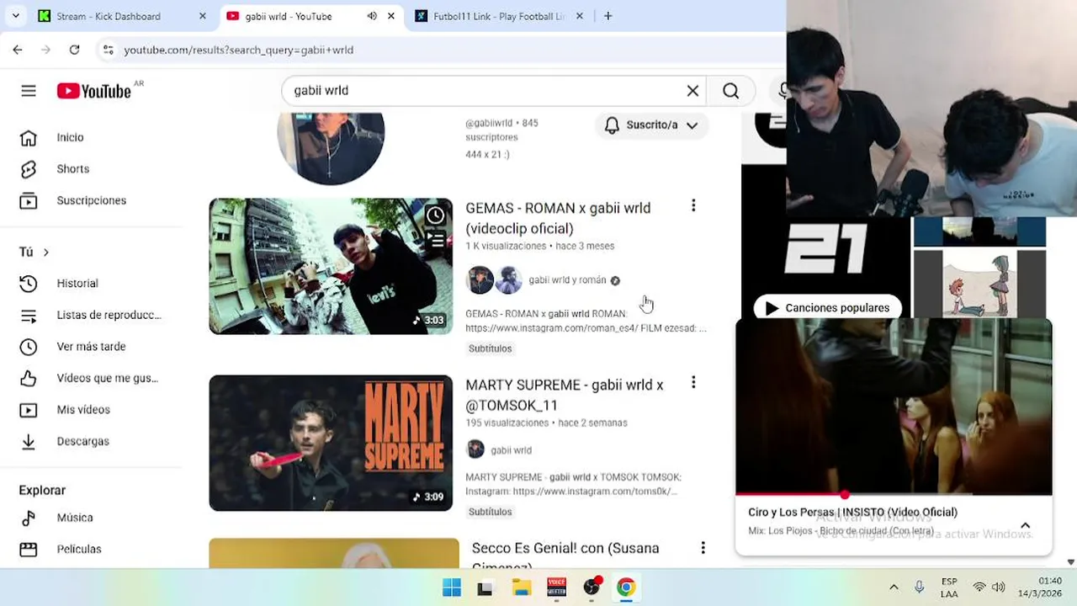Click the gabii wrld channel avatar
Viewport: 1077px width, 606px height.
click(331, 150)
